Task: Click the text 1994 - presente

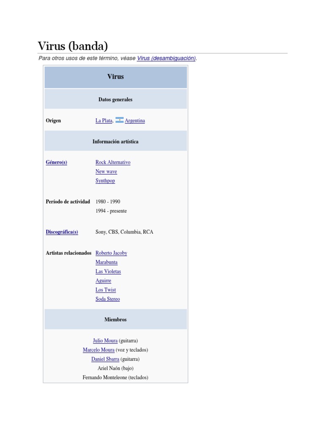Action: tap(111, 211)
